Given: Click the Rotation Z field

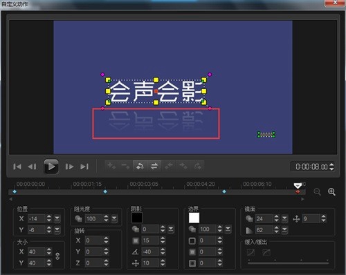Looking at the screenshot, I should [x=93, y=263].
